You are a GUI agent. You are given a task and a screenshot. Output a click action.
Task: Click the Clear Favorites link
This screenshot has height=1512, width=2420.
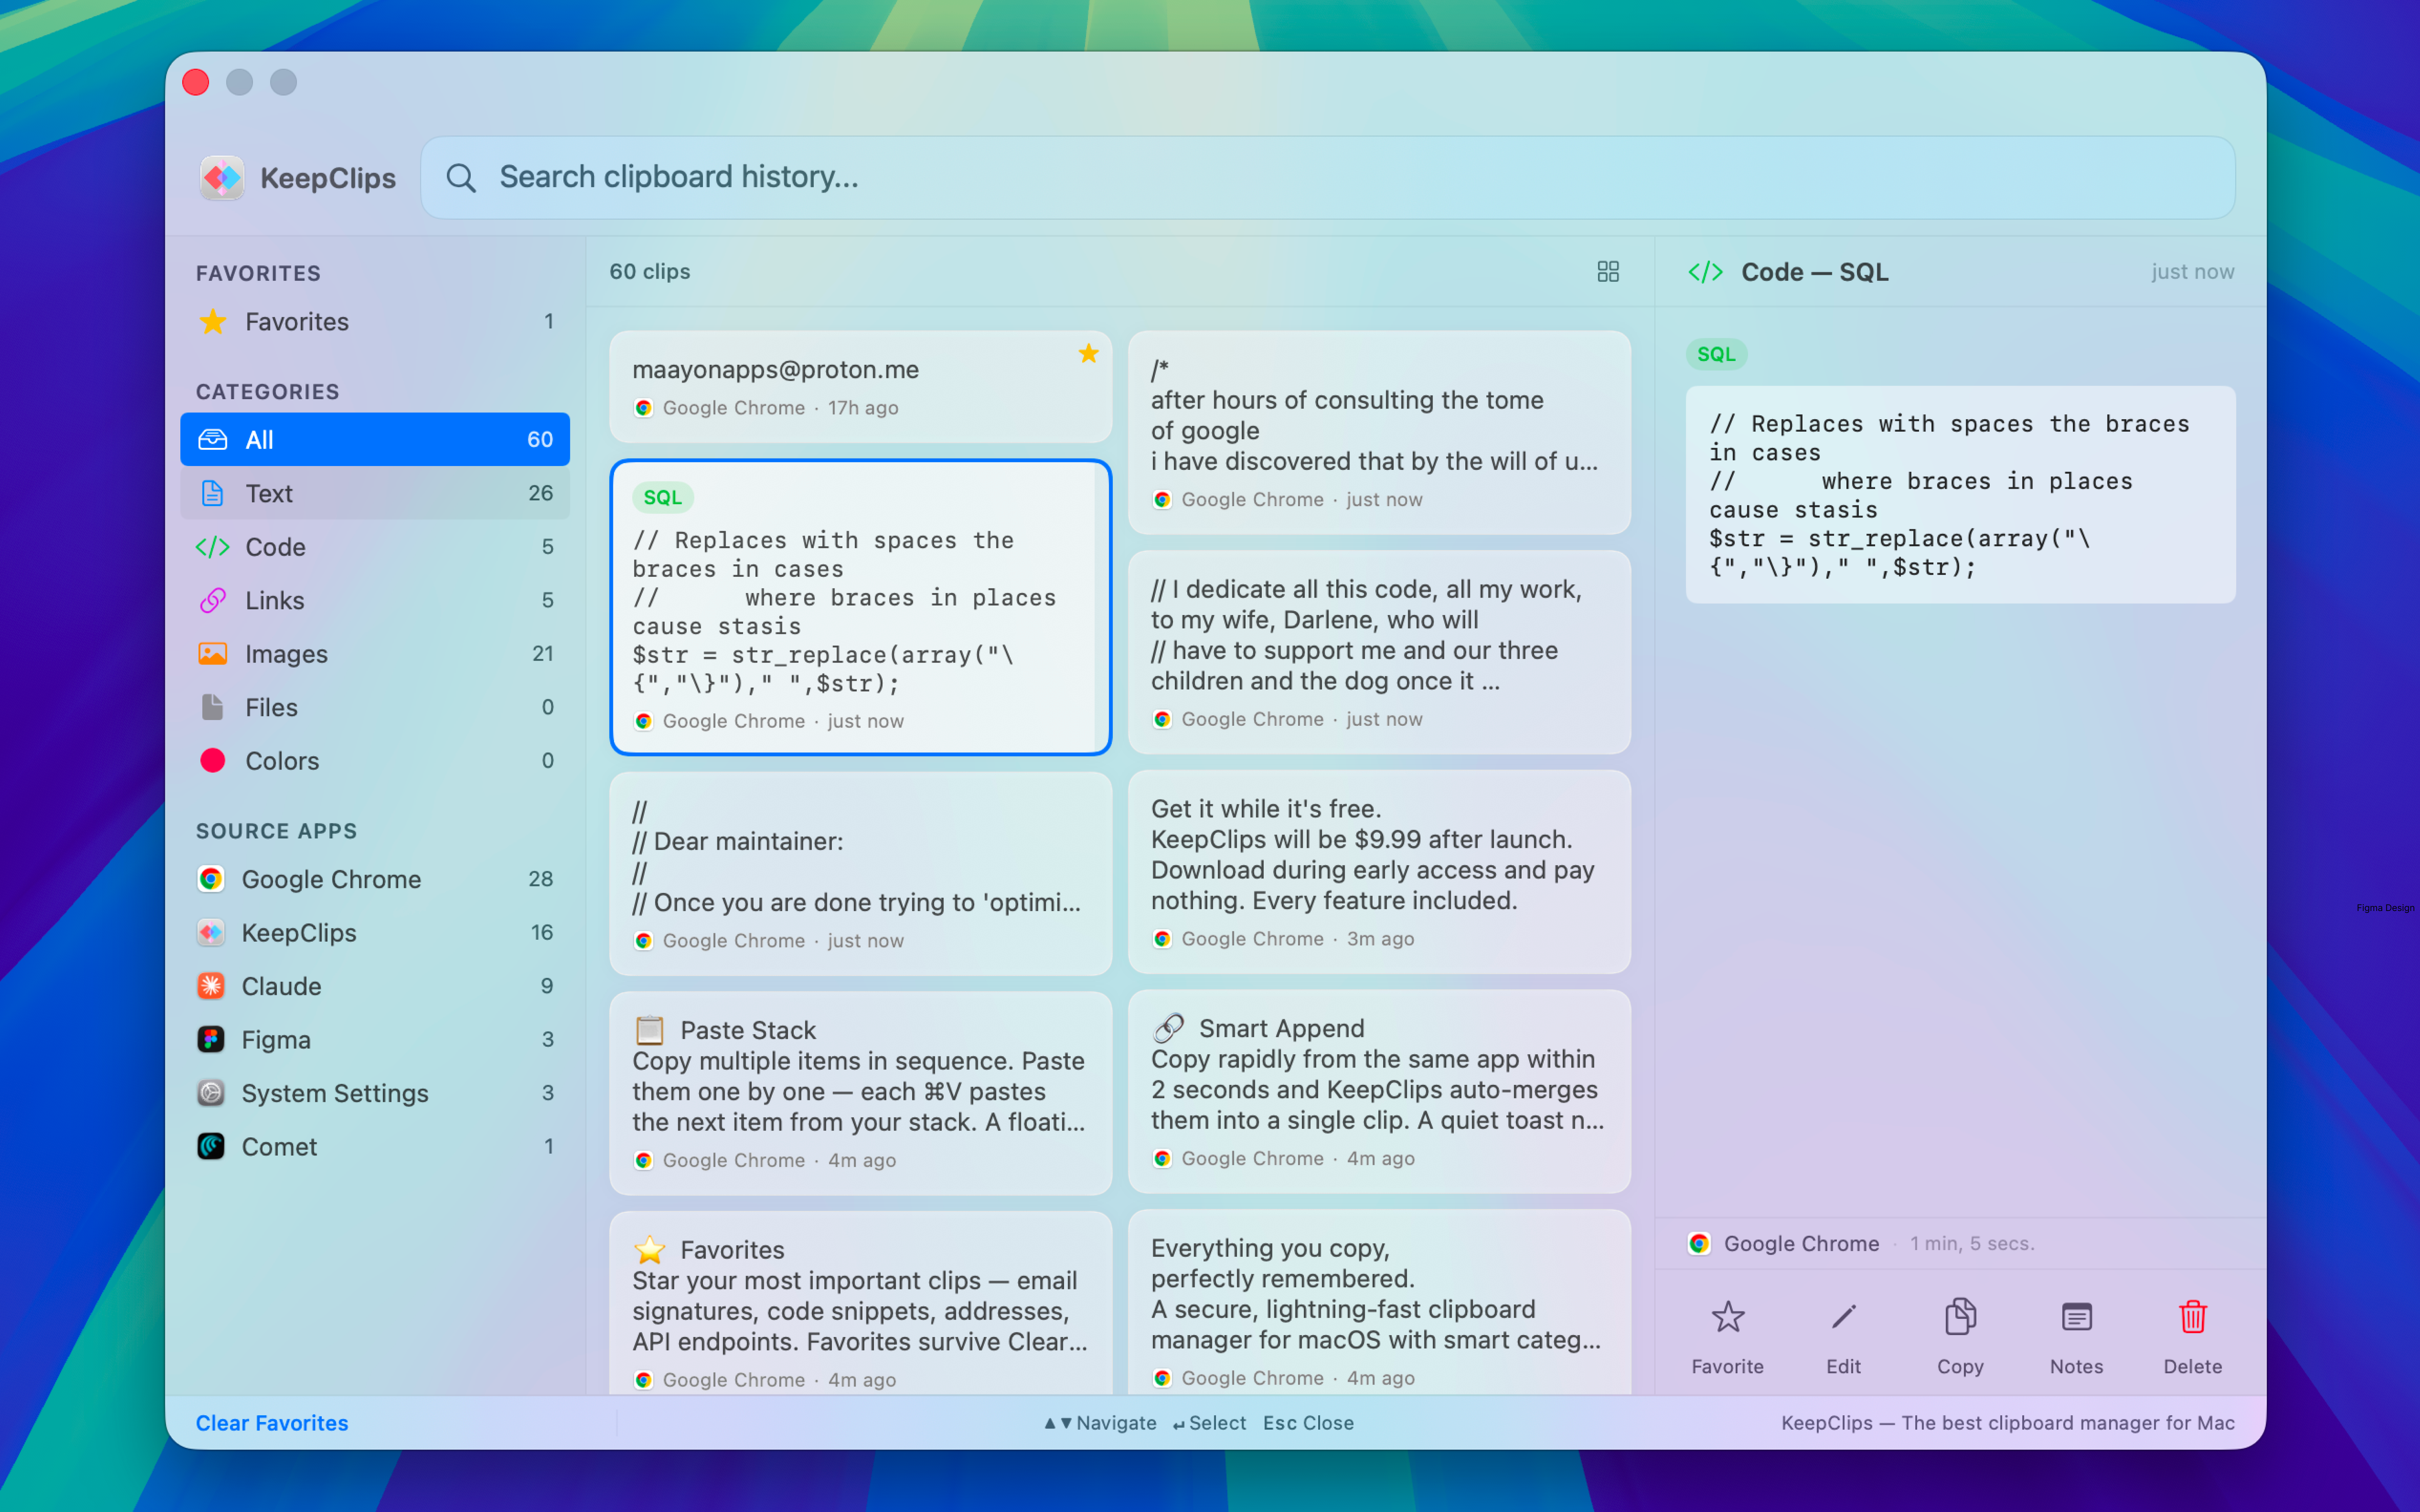pyautogui.click(x=272, y=1423)
